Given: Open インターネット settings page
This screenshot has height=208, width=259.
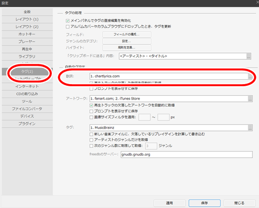Looking at the screenshot, I should tap(27, 86).
